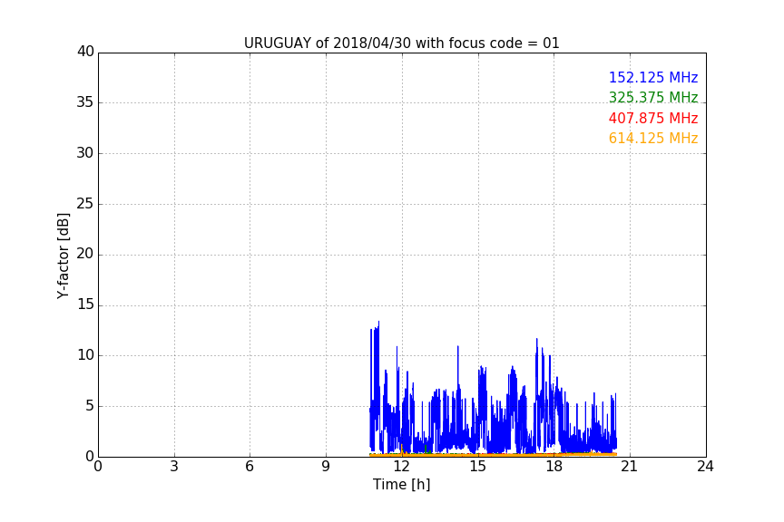This screenshot has width=784, height=522.
Task: Click the y-axis tick label 25
Action: click(x=85, y=204)
